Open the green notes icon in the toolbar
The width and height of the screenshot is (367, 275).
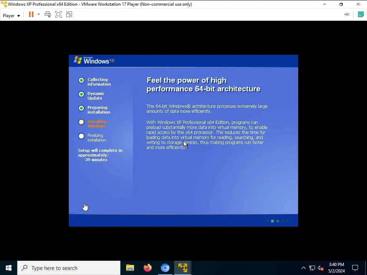pyautogui.click(x=361, y=14)
